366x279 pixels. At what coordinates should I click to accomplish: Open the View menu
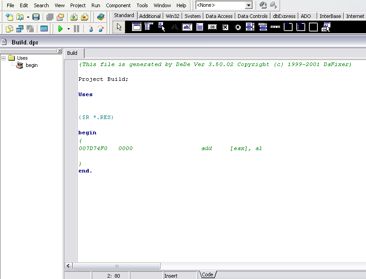[59, 5]
